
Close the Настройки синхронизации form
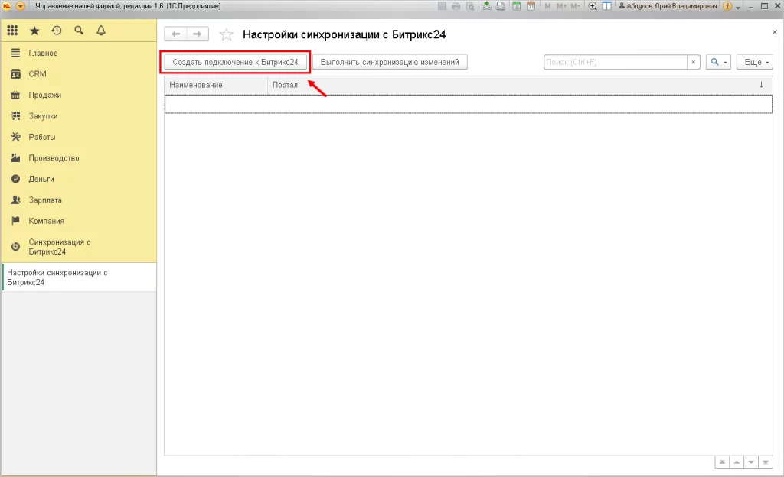click(775, 32)
